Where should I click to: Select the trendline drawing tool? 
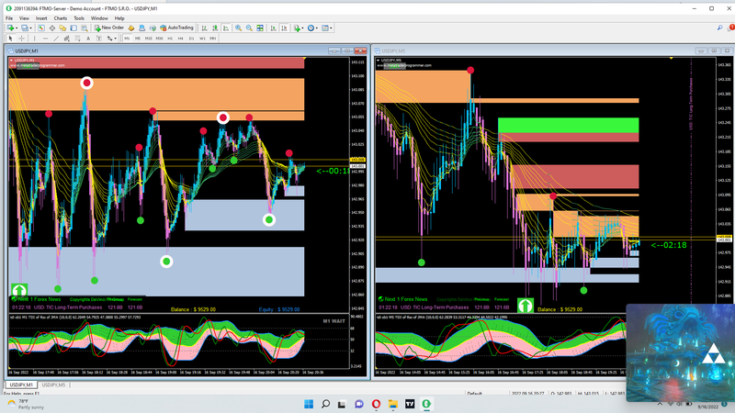click(x=56, y=39)
